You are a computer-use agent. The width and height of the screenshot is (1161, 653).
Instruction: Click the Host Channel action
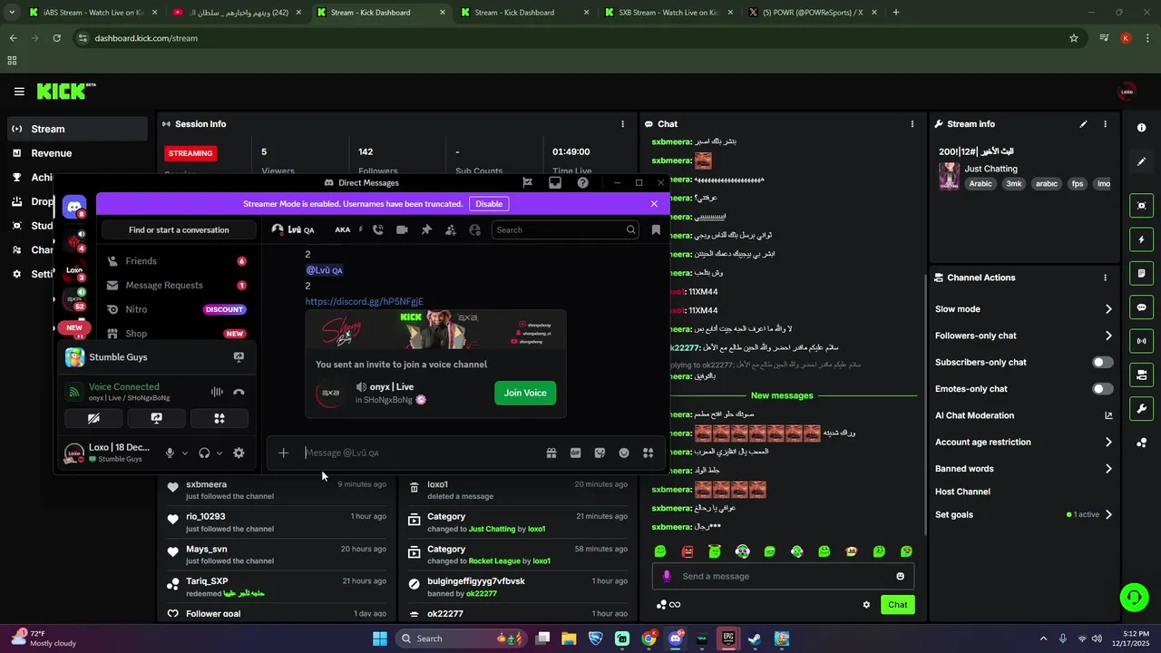(x=962, y=492)
